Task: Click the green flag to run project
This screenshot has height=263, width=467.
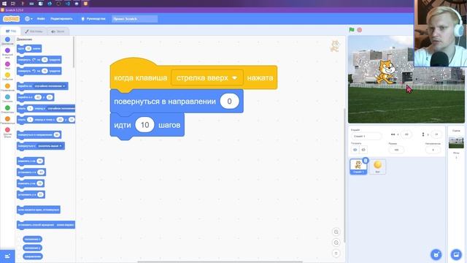Action: (352, 30)
